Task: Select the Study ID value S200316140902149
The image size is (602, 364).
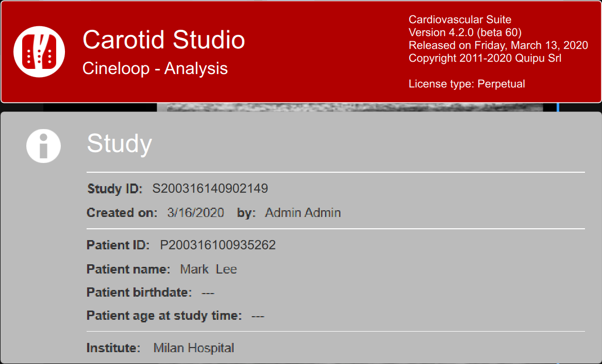Action: pyautogui.click(x=210, y=189)
